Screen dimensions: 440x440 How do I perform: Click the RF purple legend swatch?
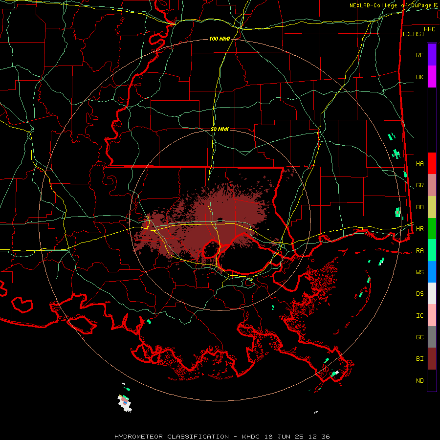point(432,55)
